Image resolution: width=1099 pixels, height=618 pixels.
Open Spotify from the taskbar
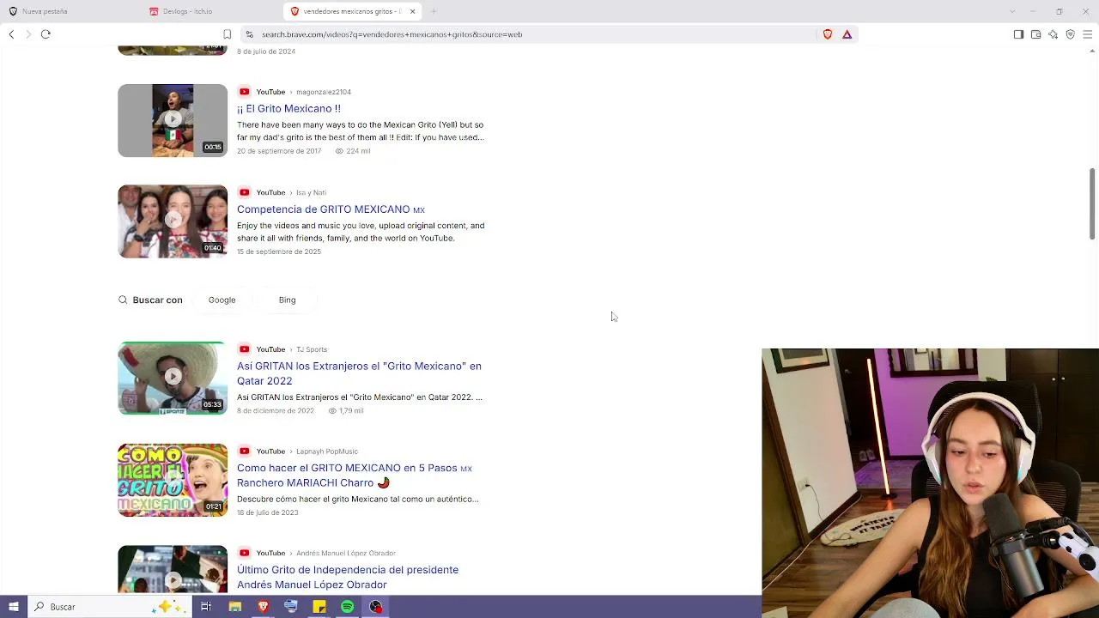click(x=347, y=607)
